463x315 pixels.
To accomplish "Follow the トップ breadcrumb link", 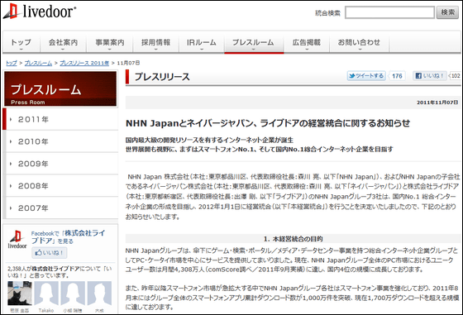I will 12,63.
